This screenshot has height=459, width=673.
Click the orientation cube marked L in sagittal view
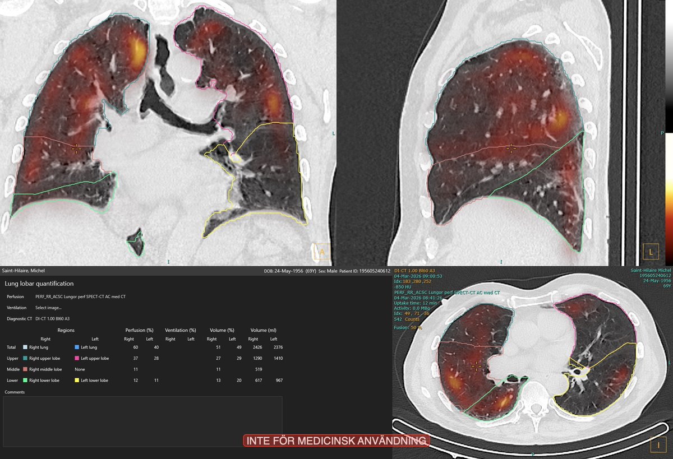[651, 252]
